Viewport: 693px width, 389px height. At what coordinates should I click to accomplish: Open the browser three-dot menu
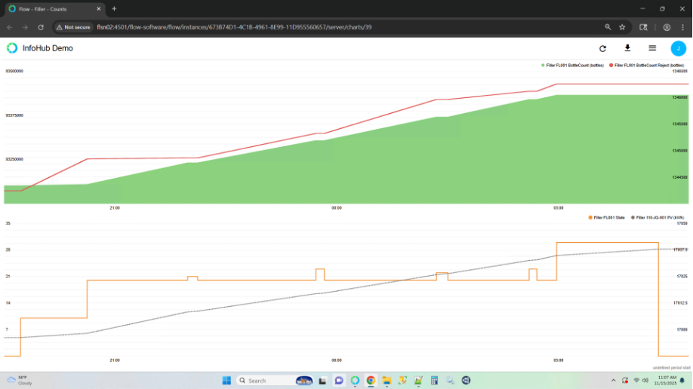(x=683, y=27)
